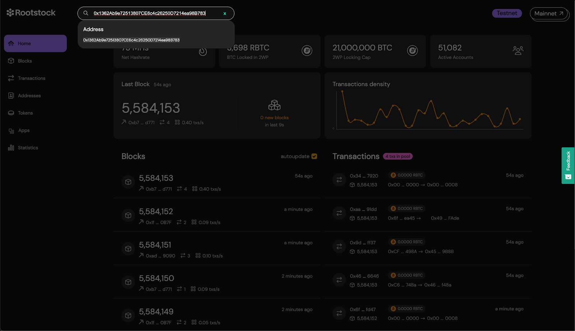
Task: Click the magnifier icon in the search bar
Action: pyautogui.click(x=86, y=13)
